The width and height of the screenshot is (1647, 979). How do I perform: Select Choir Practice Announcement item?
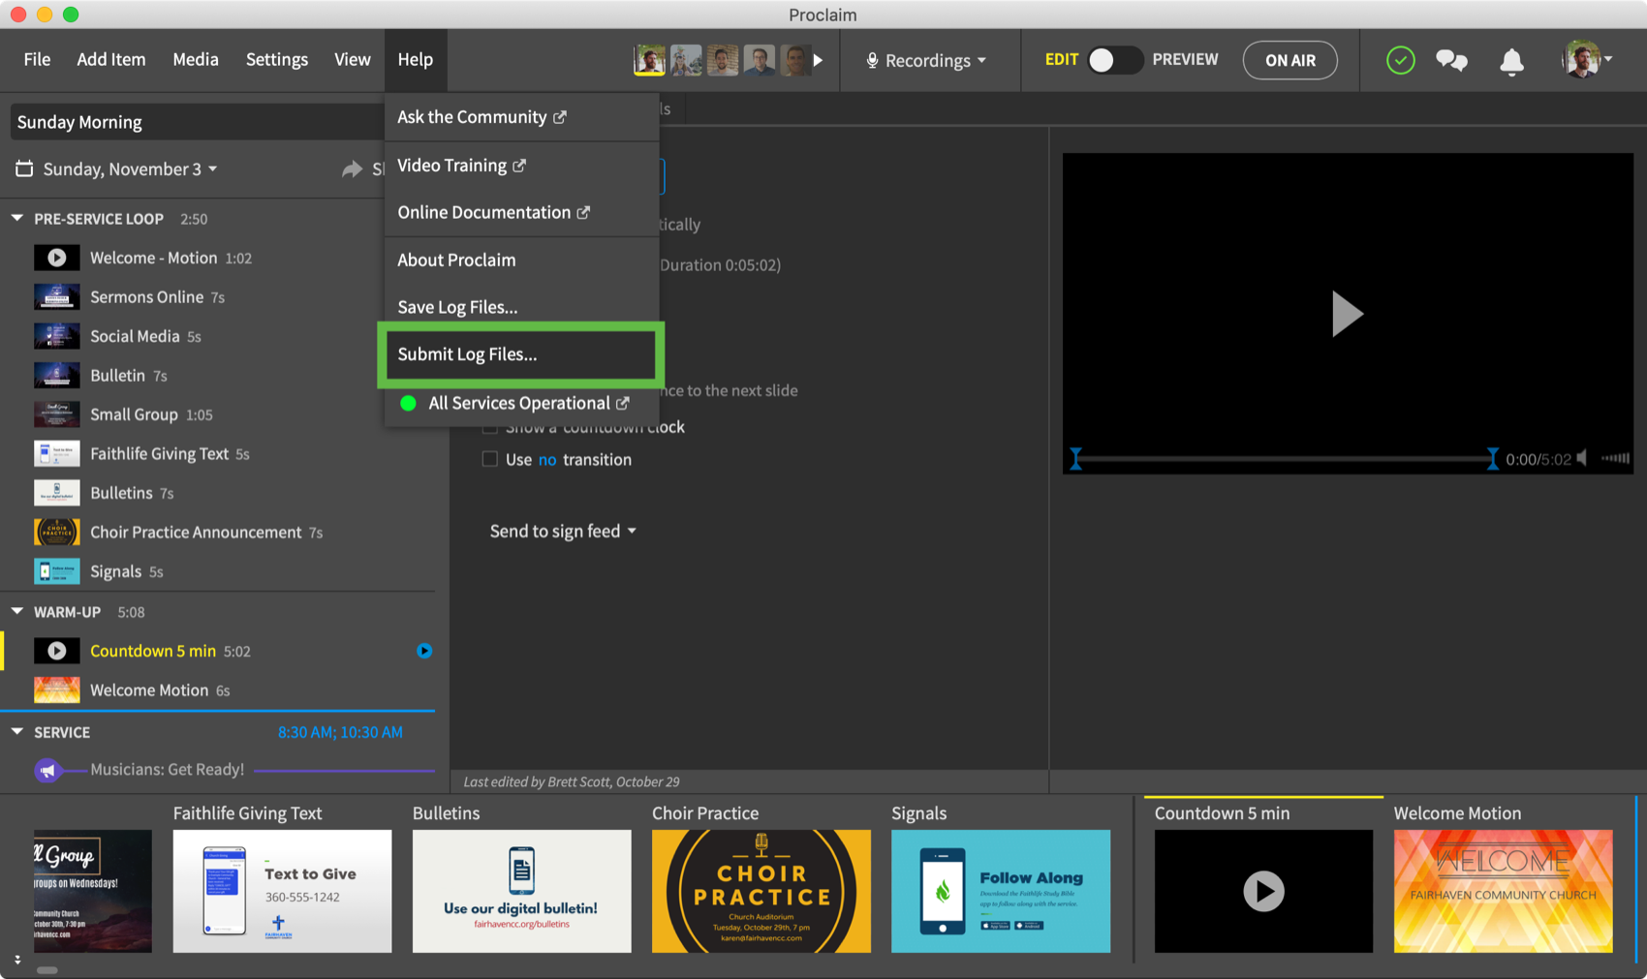coord(218,533)
